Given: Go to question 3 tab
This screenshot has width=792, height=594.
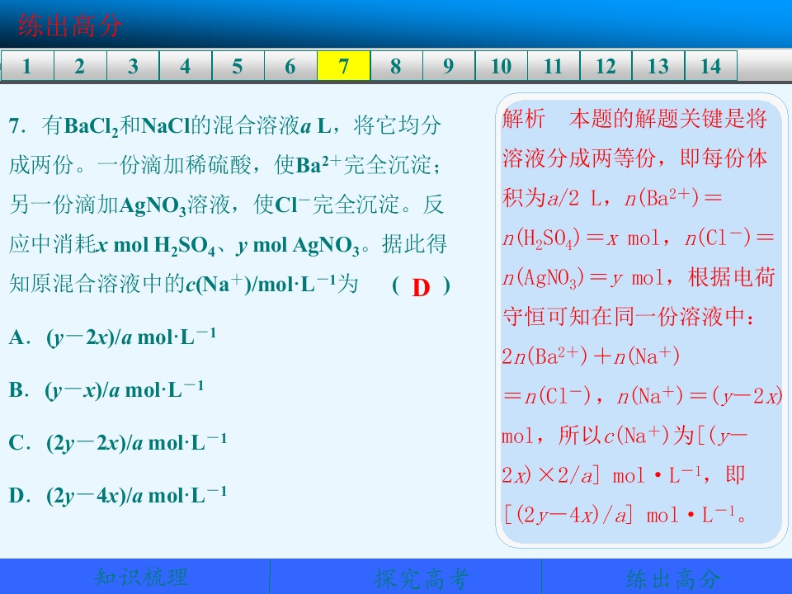Looking at the screenshot, I should (133, 66).
